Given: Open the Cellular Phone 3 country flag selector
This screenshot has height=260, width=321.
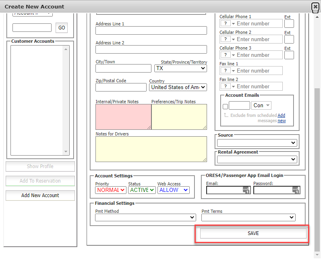Looking at the screenshot, I should (x=228, y=55).
